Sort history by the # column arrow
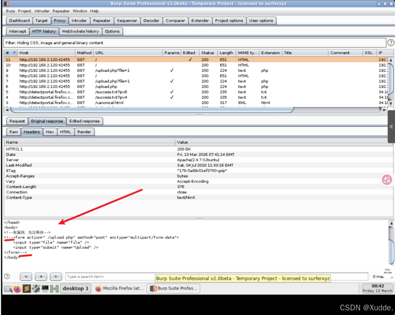This screenshot has width=395, height=315. [14, 52]
